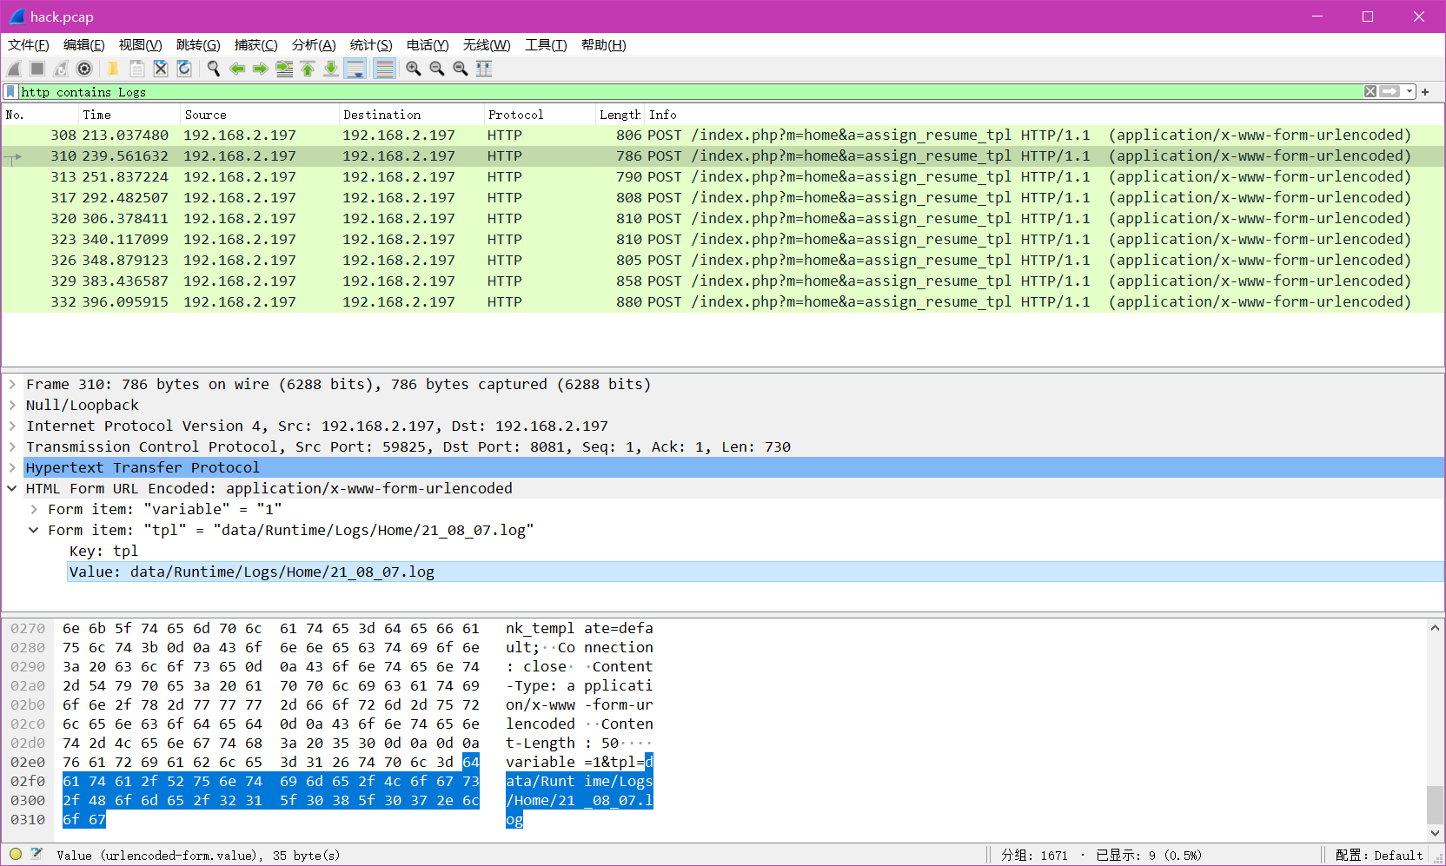The width and height of the screenshot is (1446, 866).
Task: Select packet number 308
Action: coord(722,136)
